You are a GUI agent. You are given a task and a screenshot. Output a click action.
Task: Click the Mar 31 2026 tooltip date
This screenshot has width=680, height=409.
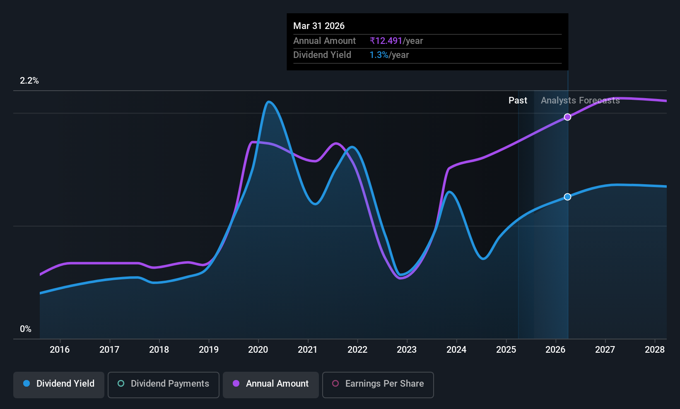[x=319, y=26]
